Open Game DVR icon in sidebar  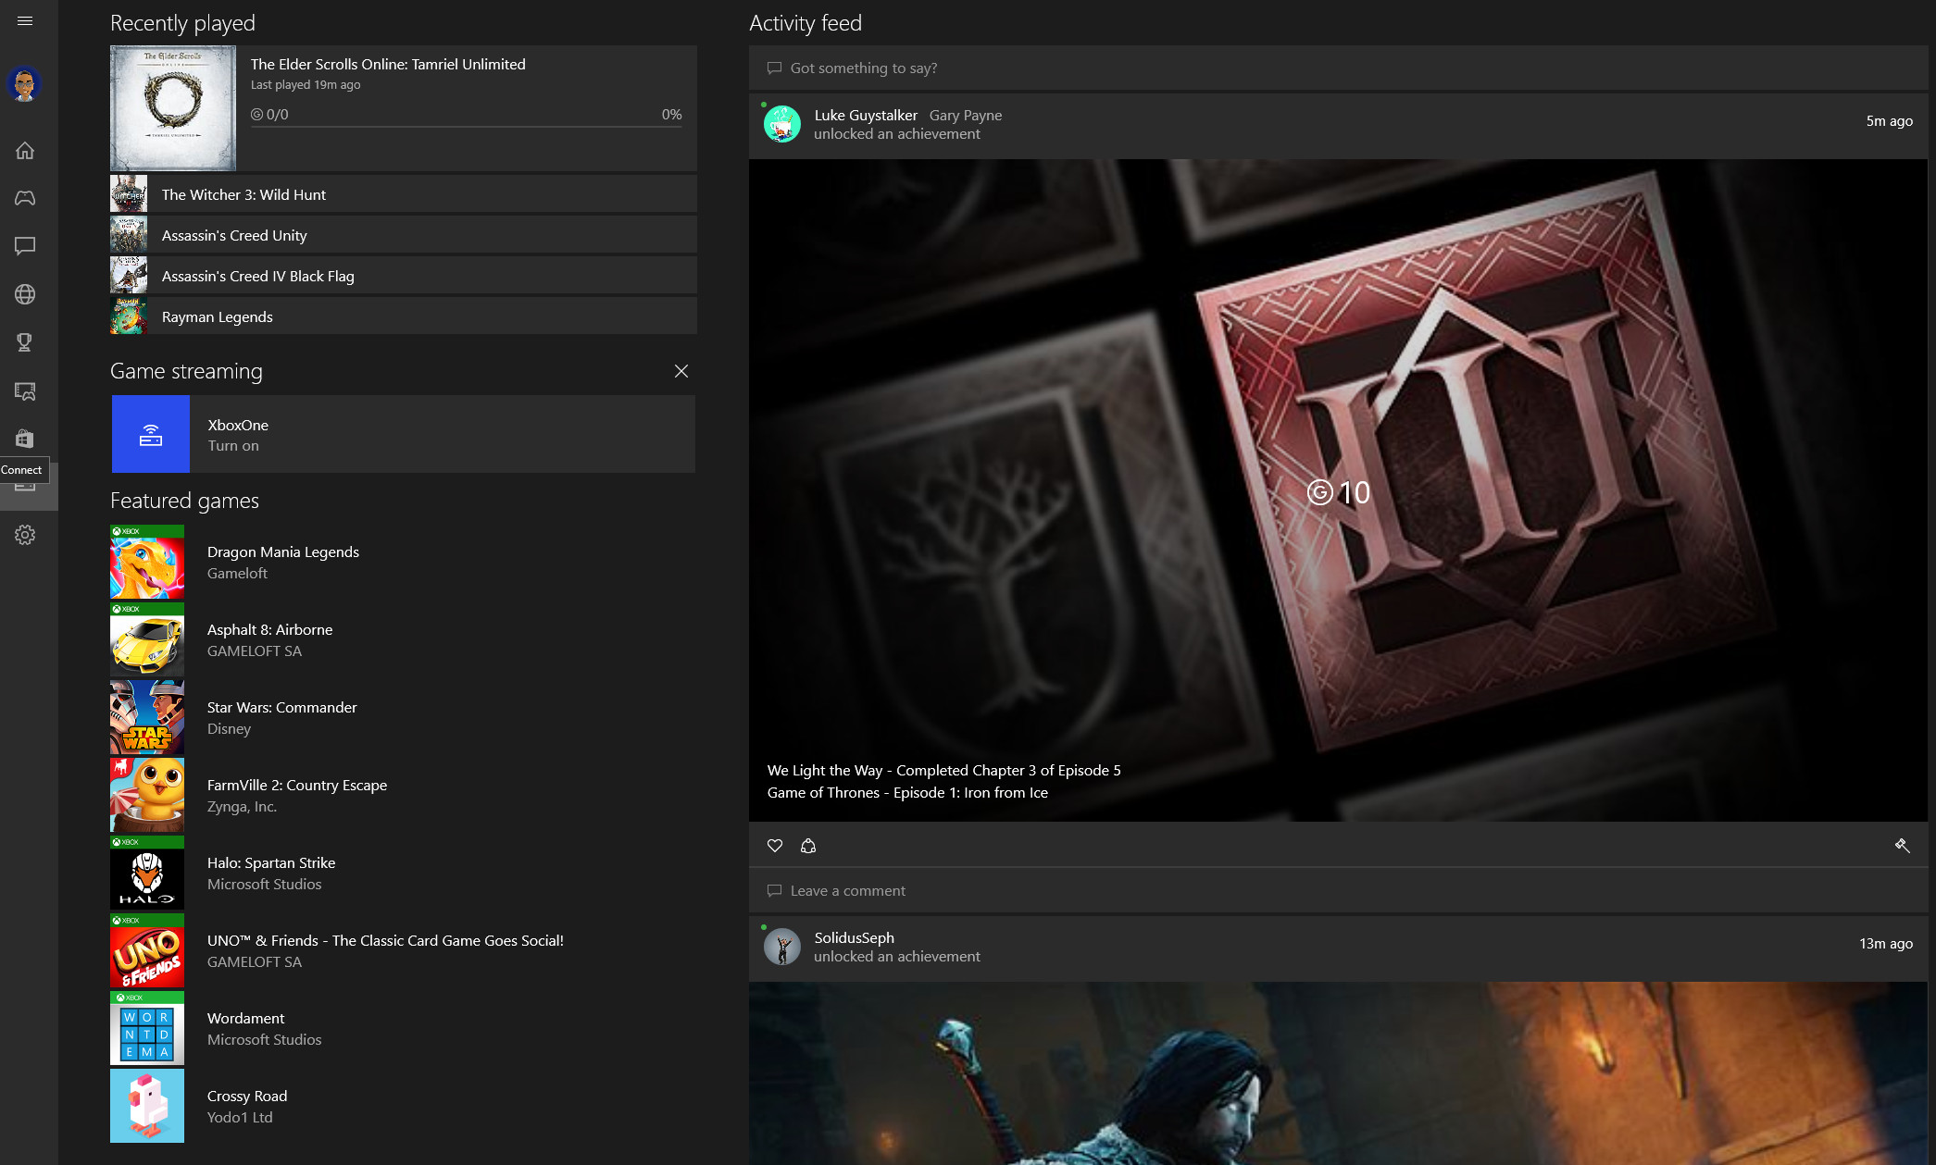click(25, 390)
